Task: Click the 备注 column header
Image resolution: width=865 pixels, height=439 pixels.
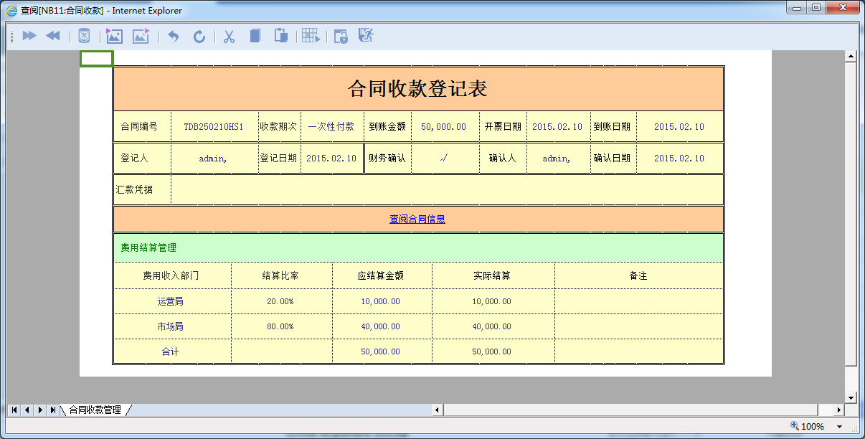Action: 638,275
